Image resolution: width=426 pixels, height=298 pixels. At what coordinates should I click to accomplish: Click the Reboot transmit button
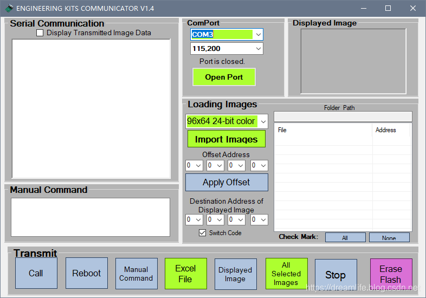click(86, 273)
